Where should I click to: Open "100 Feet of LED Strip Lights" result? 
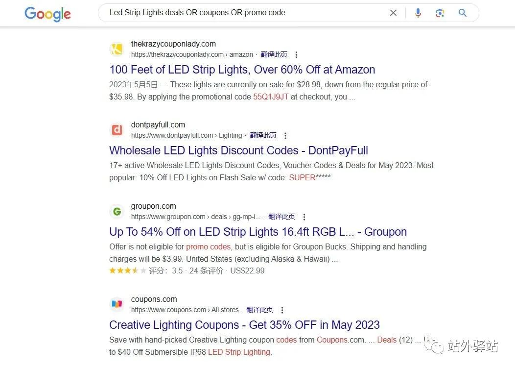pos(242,70)
